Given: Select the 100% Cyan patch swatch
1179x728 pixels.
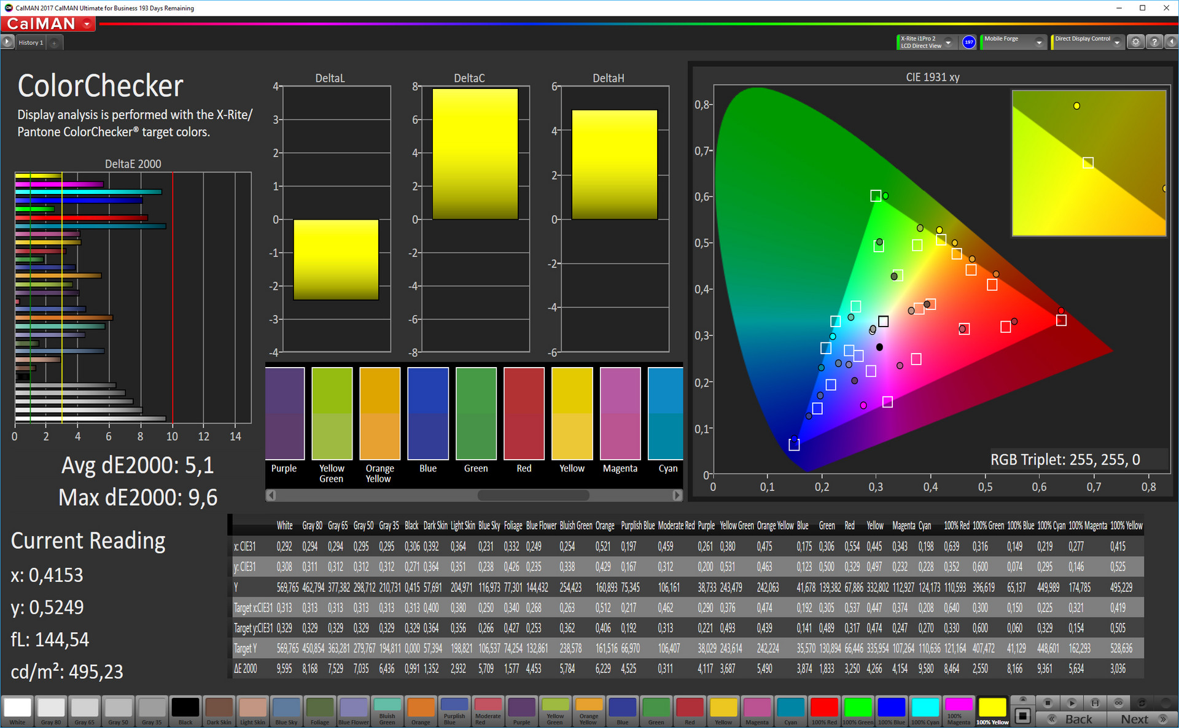Looking at the screenshot, I should [925, 711].
